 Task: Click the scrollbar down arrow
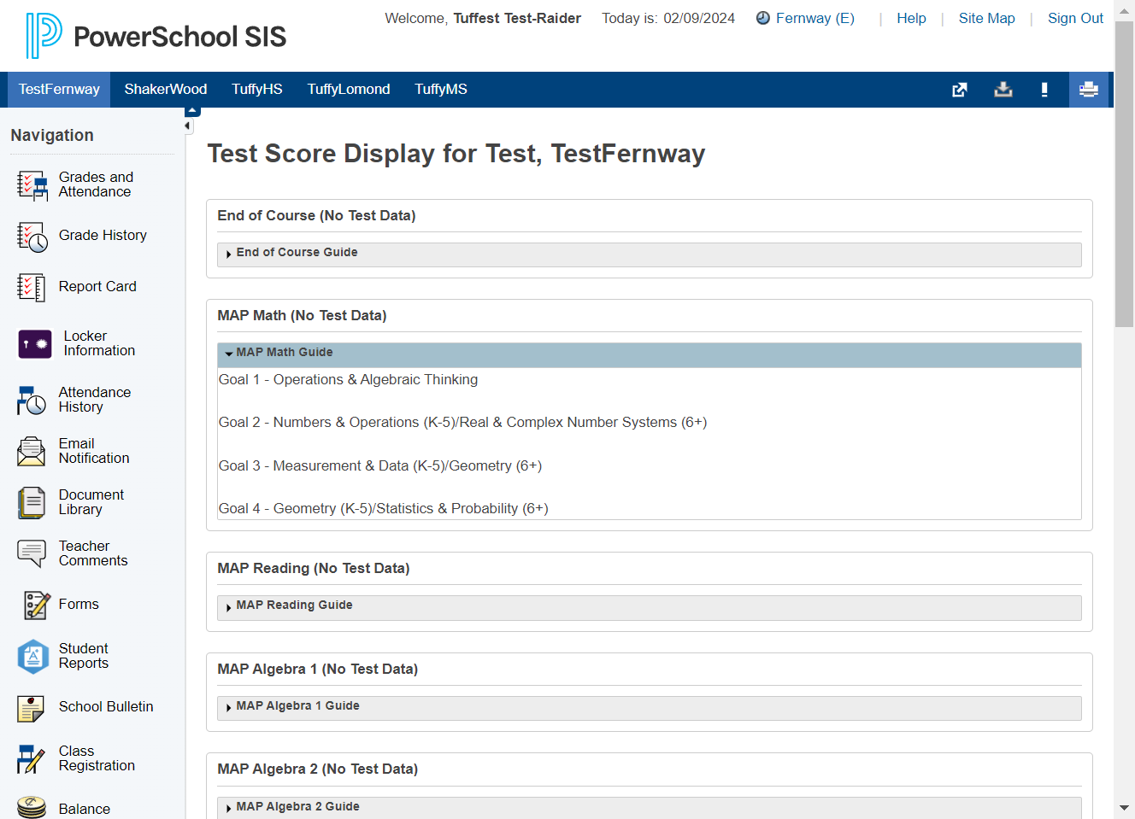pos(1124,808)
